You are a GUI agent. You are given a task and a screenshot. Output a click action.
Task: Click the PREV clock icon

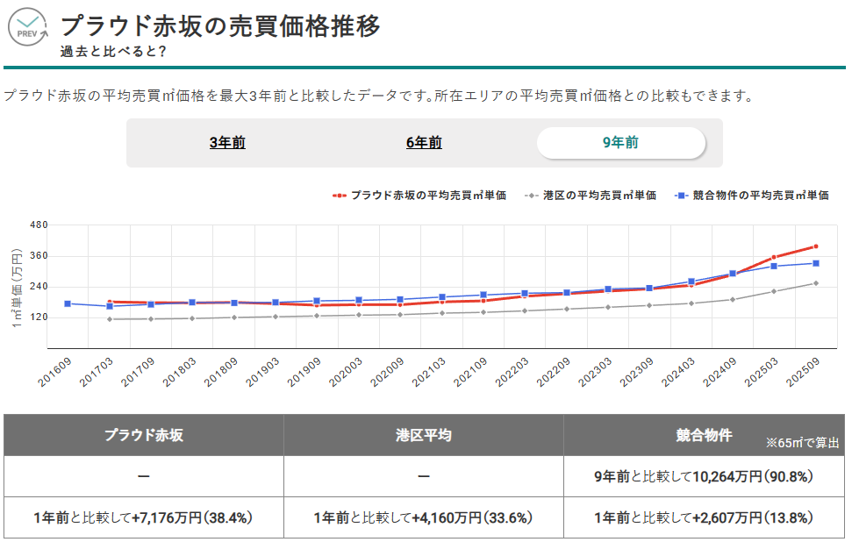(29, 27)
